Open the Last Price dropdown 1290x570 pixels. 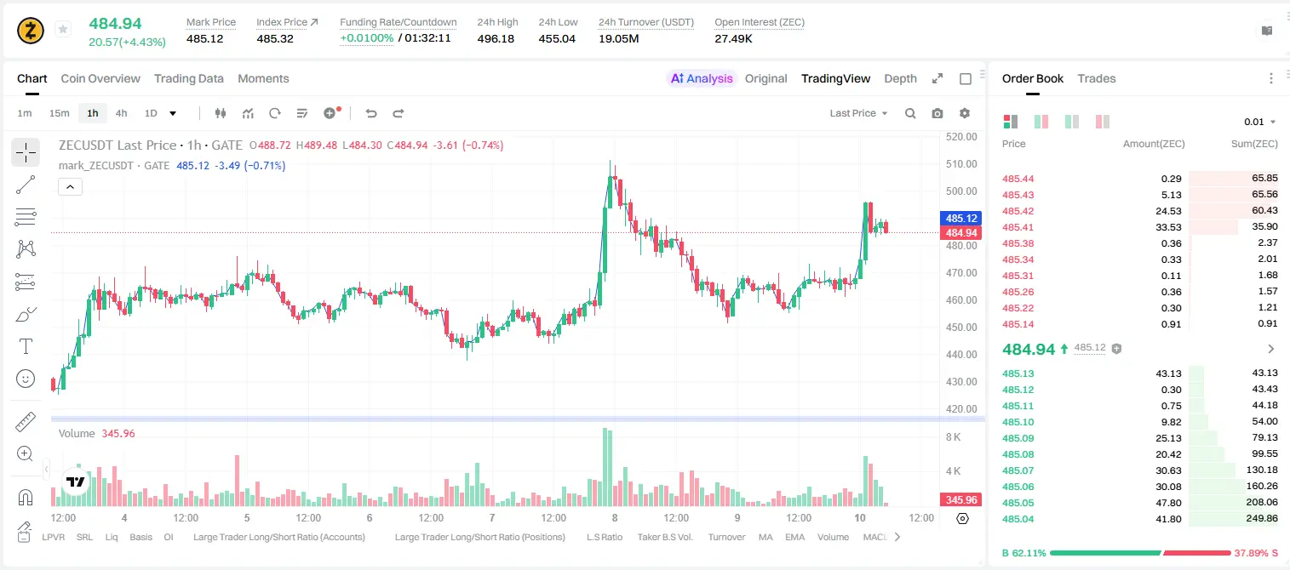pos(859,113)
